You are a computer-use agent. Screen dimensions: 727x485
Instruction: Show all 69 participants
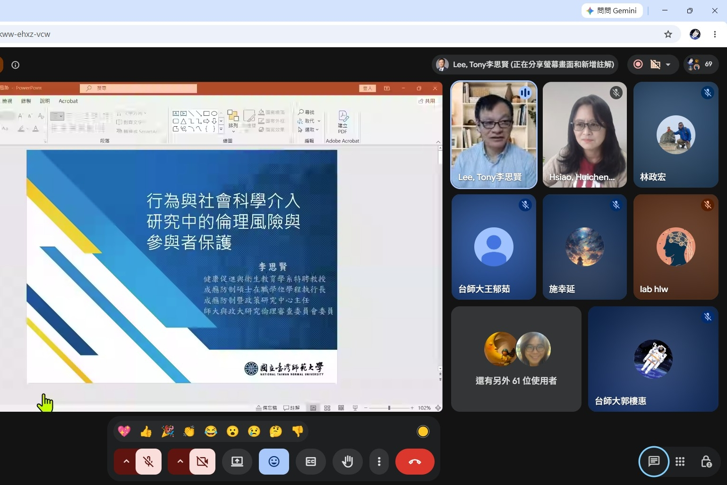(x=701, y=64)
